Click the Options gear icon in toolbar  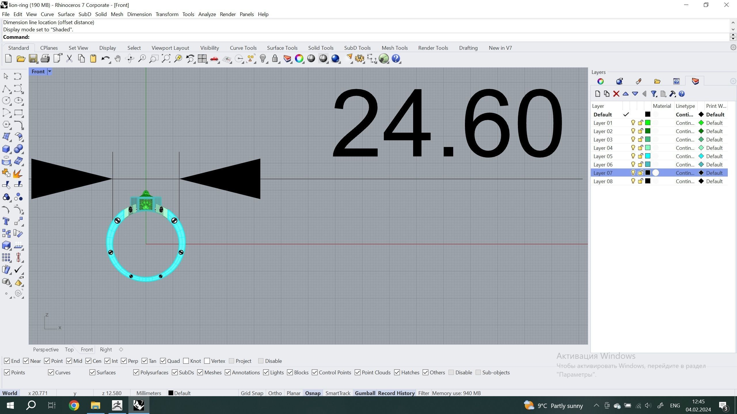(359, 59)
